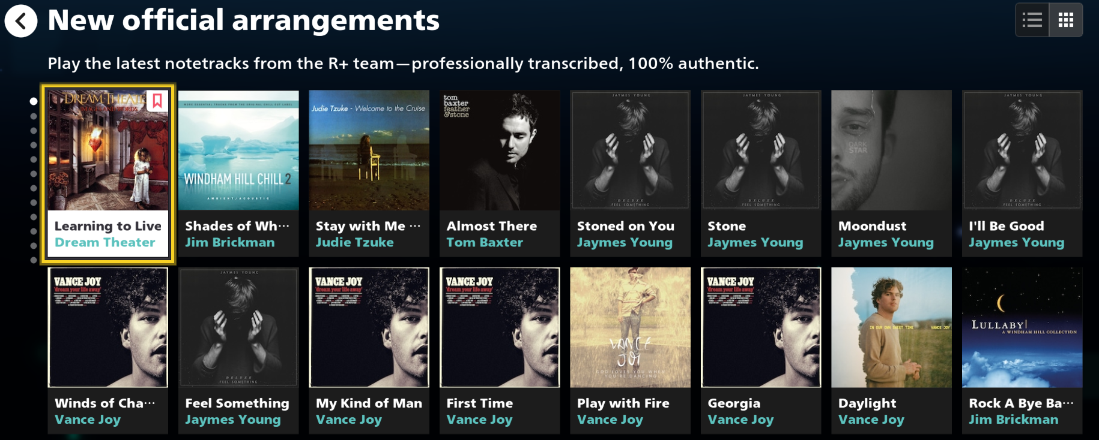The image size is (1099, 440).
Task: Choose the song titled Stone
Action: [761, 174]
